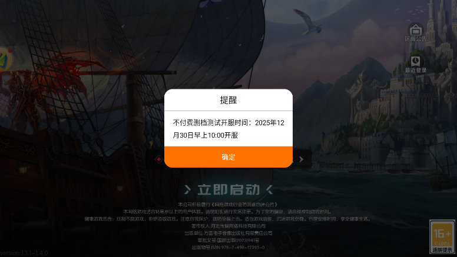
Task: Click the server open time message text
Action: coord(228,129)
